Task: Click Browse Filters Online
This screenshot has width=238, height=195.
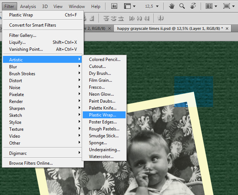Action: [x=31, y=163]
